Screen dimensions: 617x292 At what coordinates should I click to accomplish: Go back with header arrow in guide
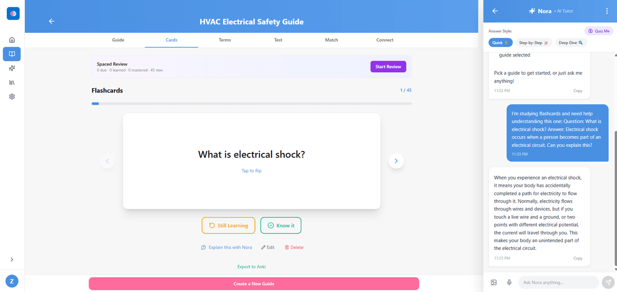click(51, 22)
